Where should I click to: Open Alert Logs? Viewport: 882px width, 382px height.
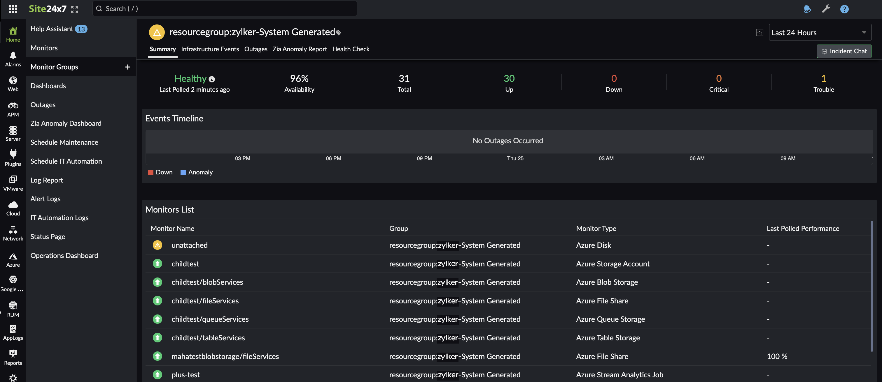[x=45, y=199]
